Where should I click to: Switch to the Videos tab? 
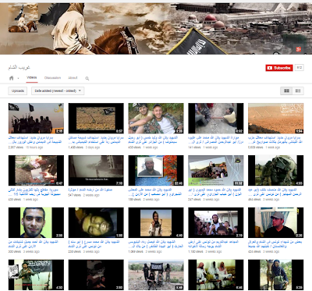[x=32, y=77]
